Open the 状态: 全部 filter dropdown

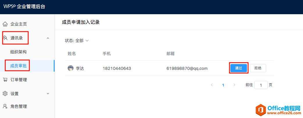click(x=76, y=41)
